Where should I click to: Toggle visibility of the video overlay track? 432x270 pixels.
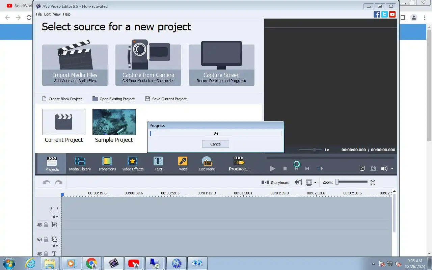(39, 239)
